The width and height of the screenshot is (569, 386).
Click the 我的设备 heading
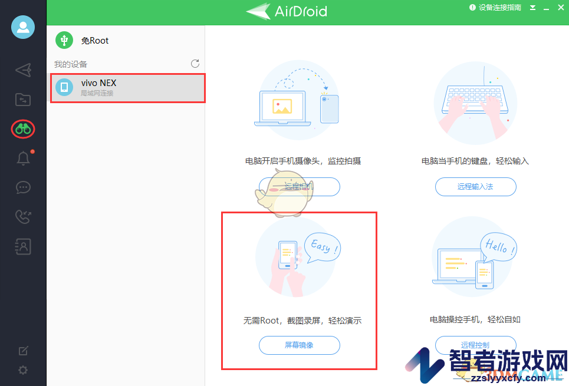71,65
